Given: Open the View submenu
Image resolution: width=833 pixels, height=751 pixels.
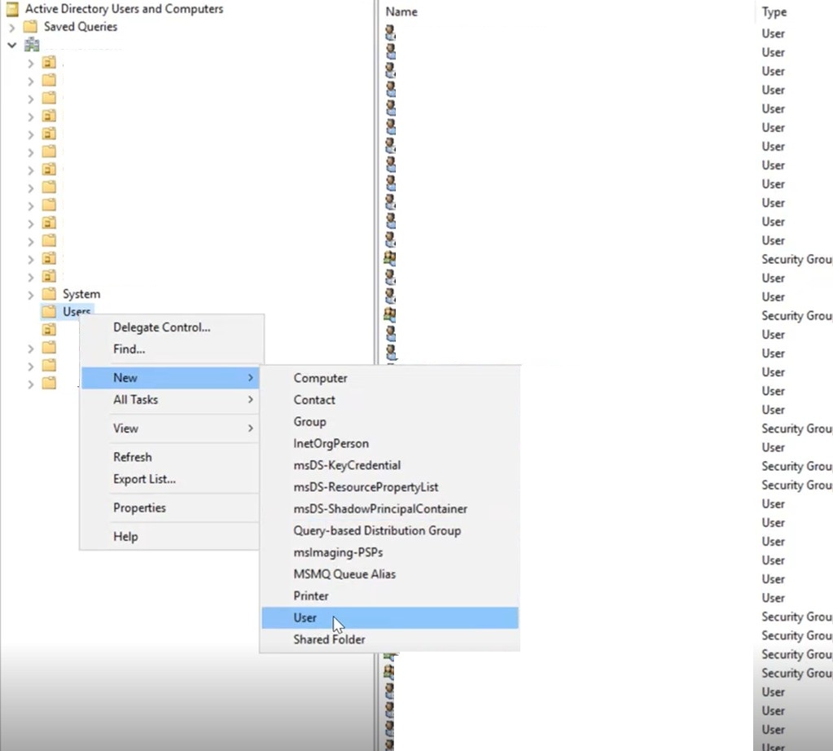Looking at the screenshot, I should 125,428.
